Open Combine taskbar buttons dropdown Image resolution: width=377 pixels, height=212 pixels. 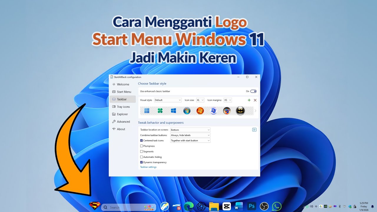click(x=190, y=135)
